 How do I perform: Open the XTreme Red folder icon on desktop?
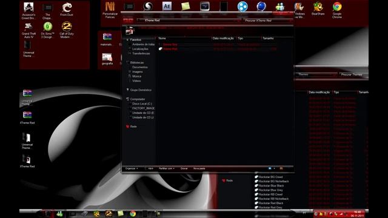(27, 161)
